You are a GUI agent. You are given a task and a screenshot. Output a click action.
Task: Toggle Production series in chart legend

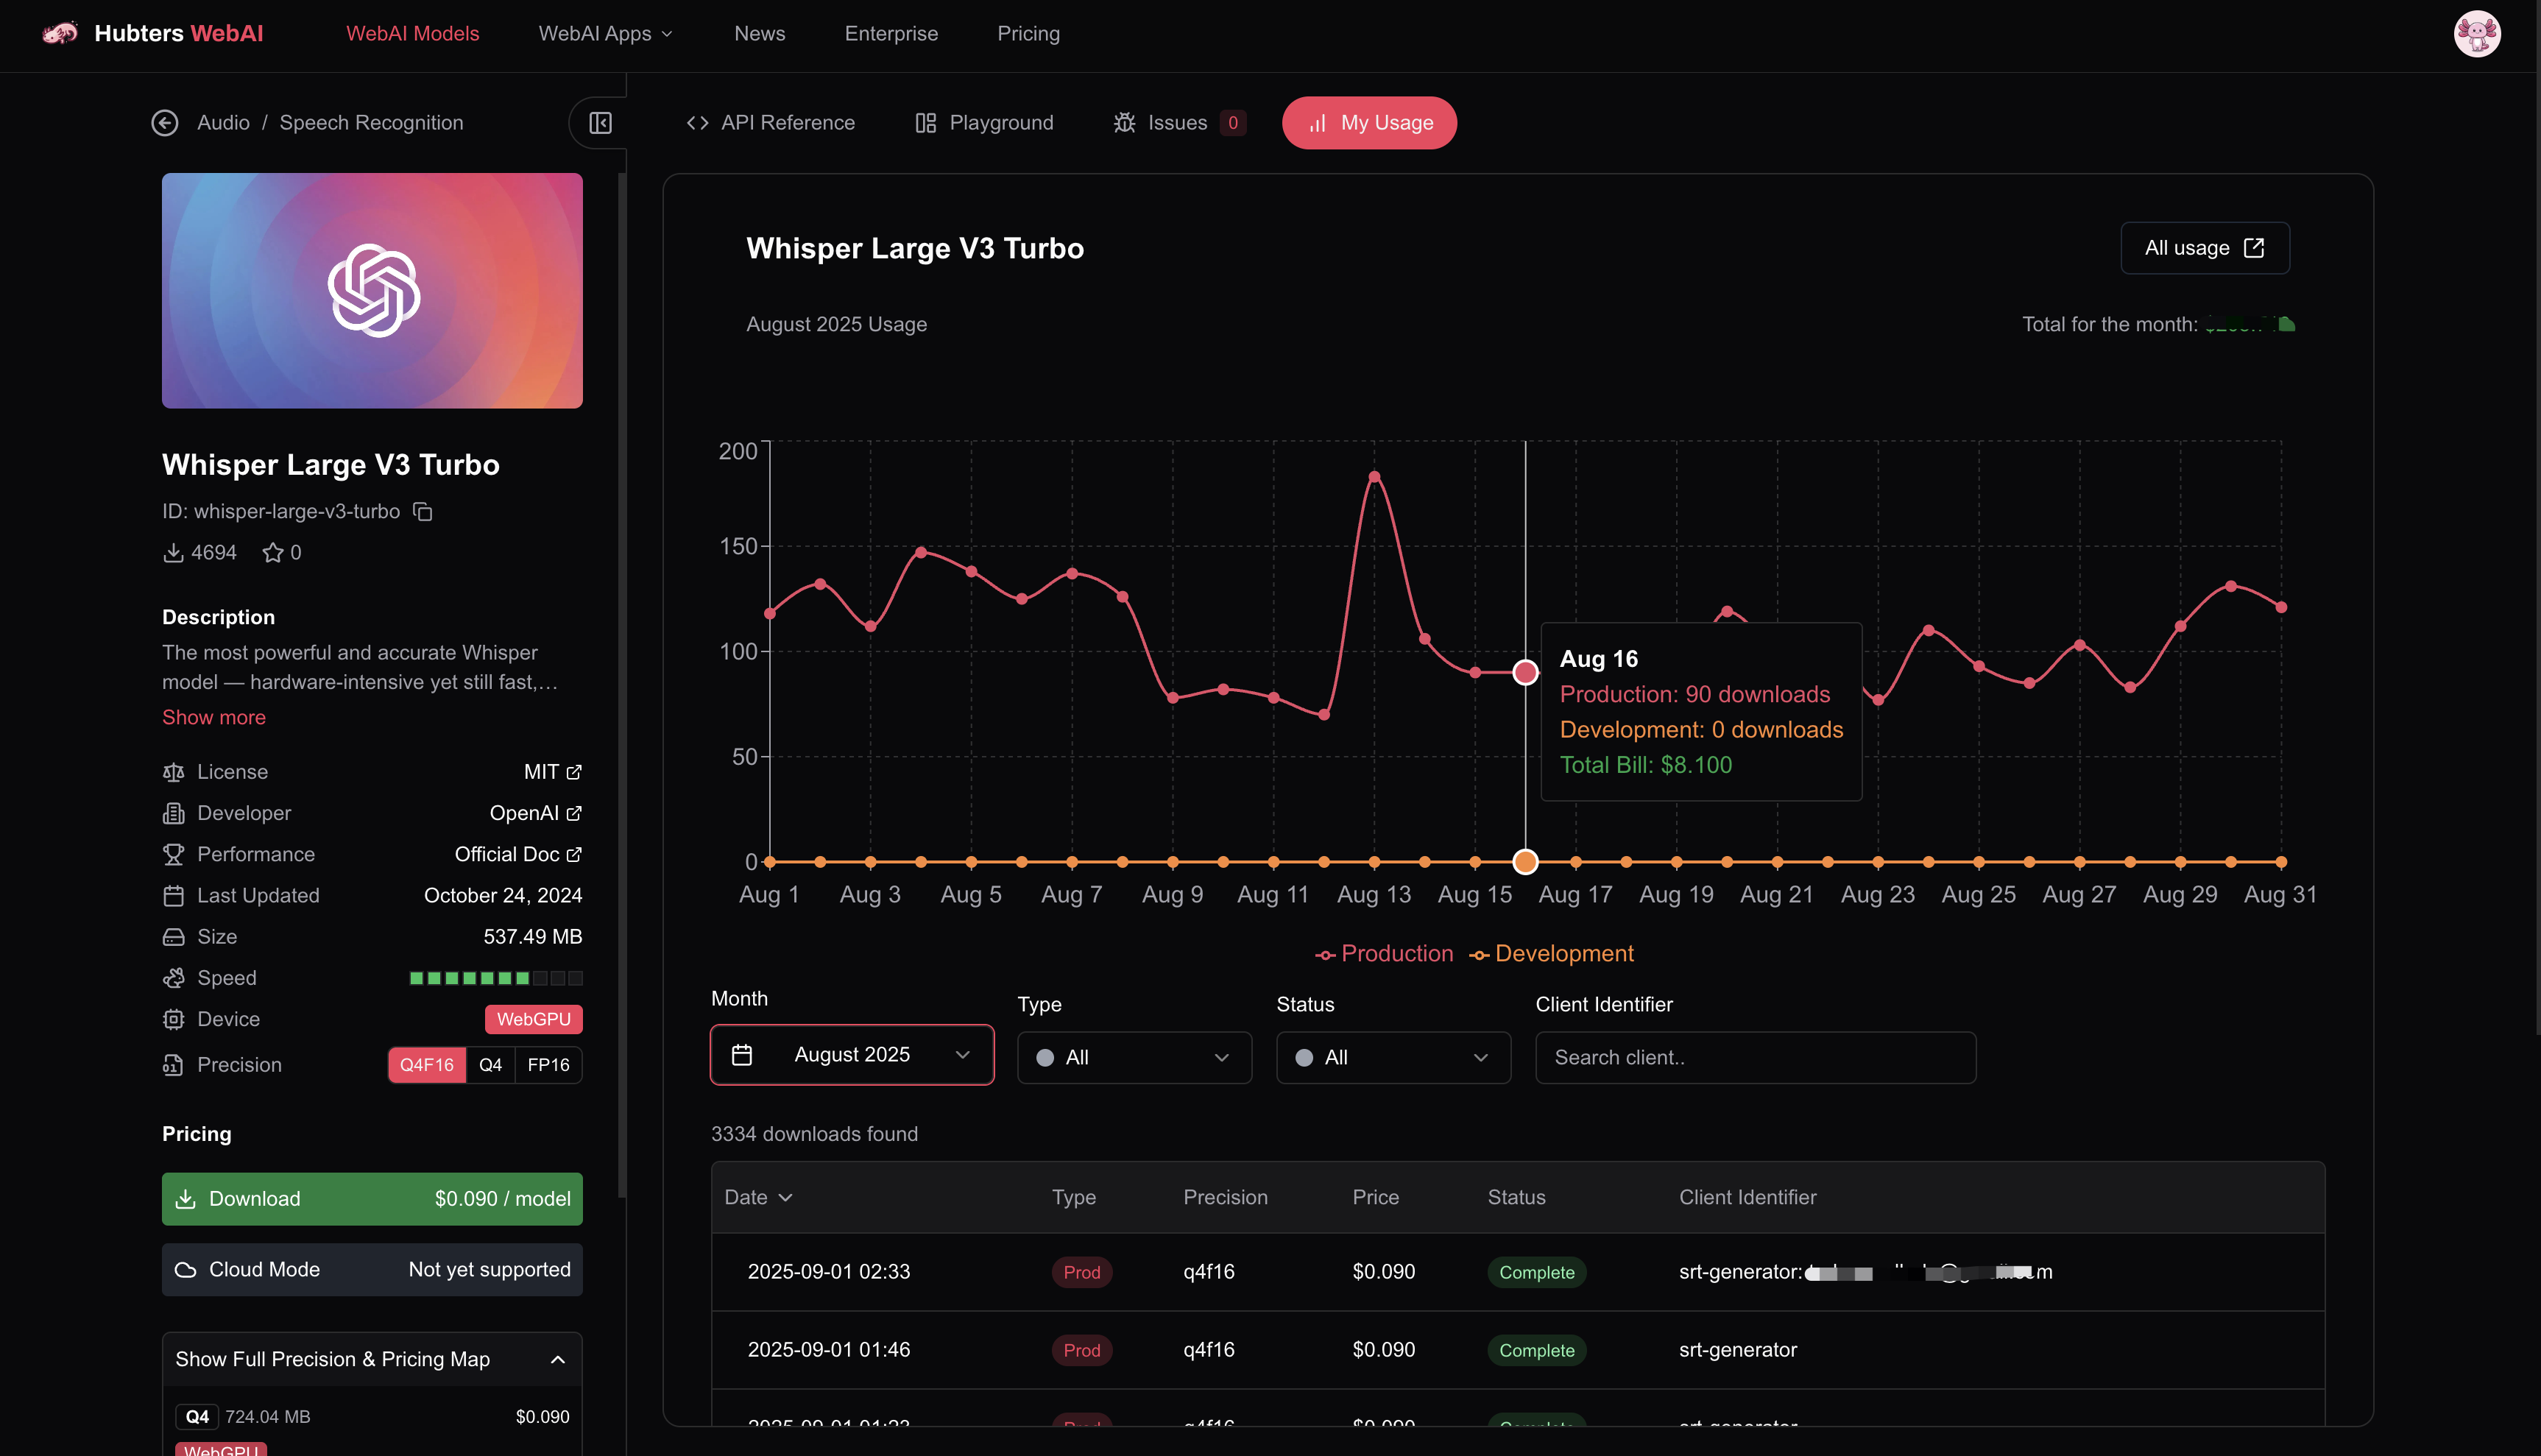[1384, 954]
